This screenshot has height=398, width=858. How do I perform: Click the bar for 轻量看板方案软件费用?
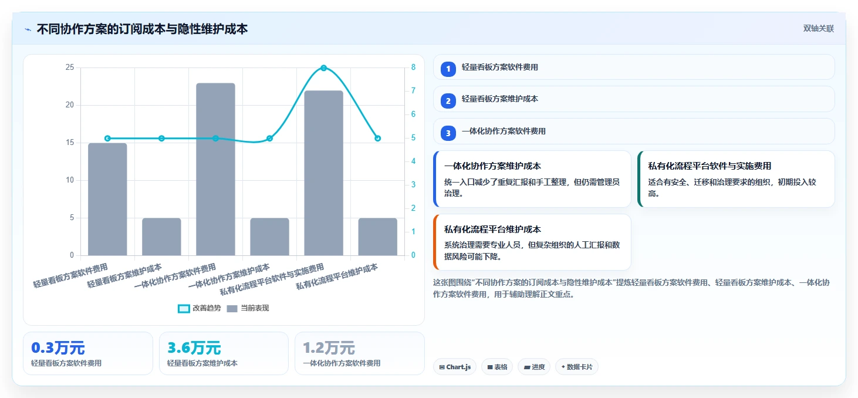point(107,199)
